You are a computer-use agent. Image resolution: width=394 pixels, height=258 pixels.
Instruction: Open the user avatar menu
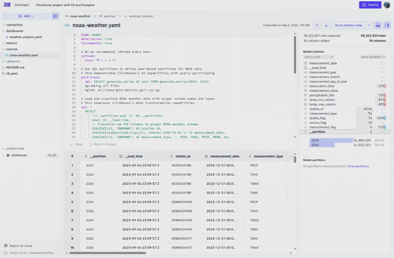pos(387,5)
